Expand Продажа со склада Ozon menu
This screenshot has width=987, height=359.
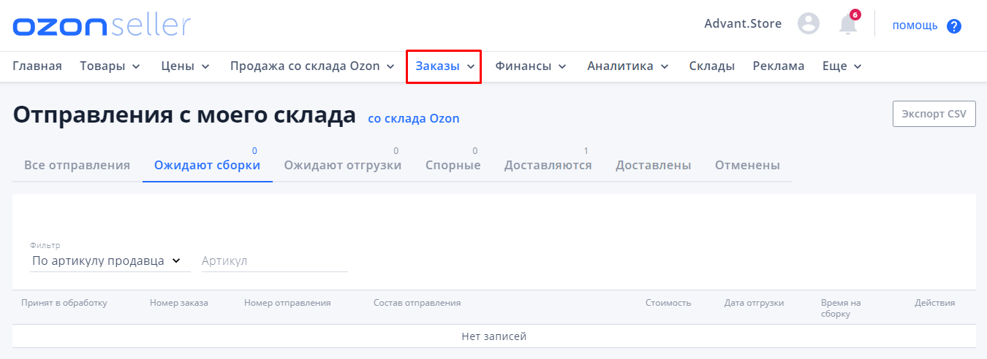[312, 66]
